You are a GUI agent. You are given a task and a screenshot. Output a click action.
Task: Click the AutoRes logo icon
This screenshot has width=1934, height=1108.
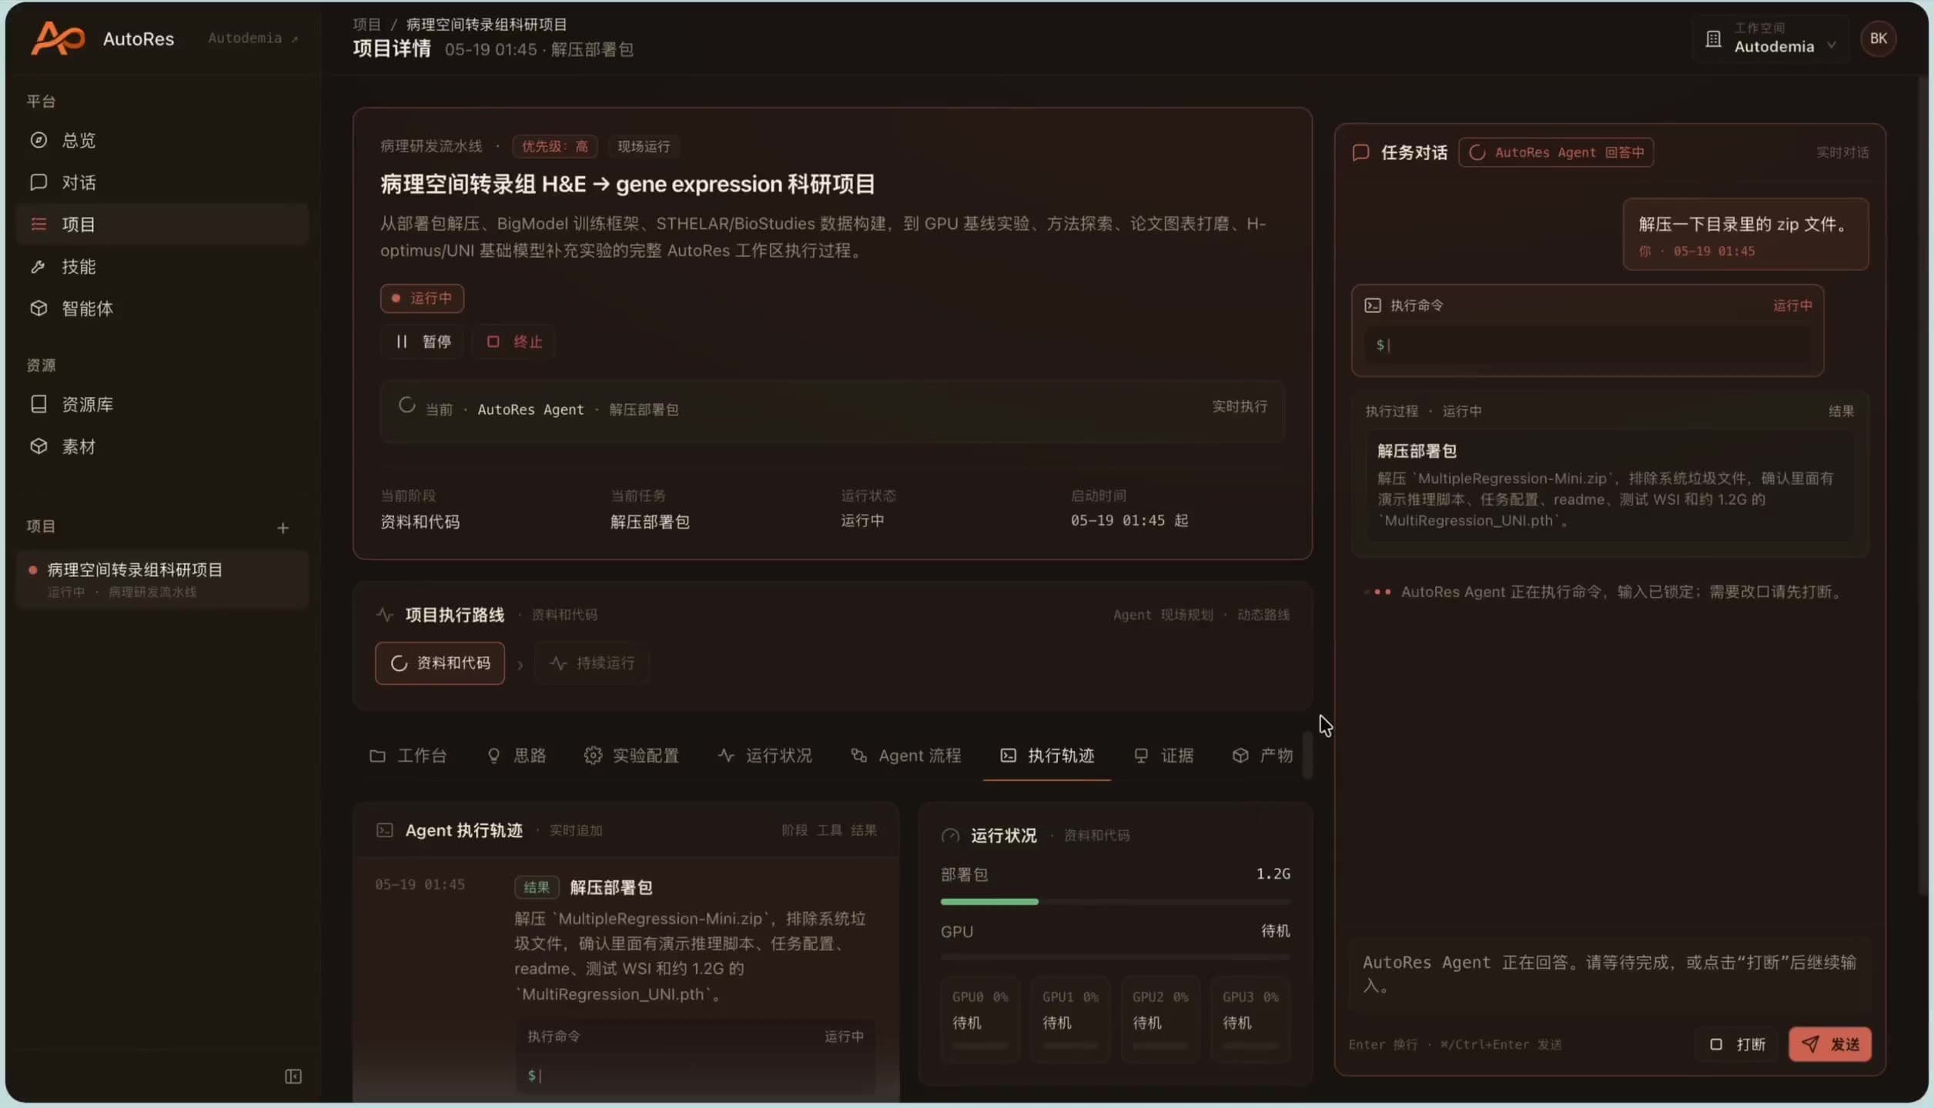(58, 38)
